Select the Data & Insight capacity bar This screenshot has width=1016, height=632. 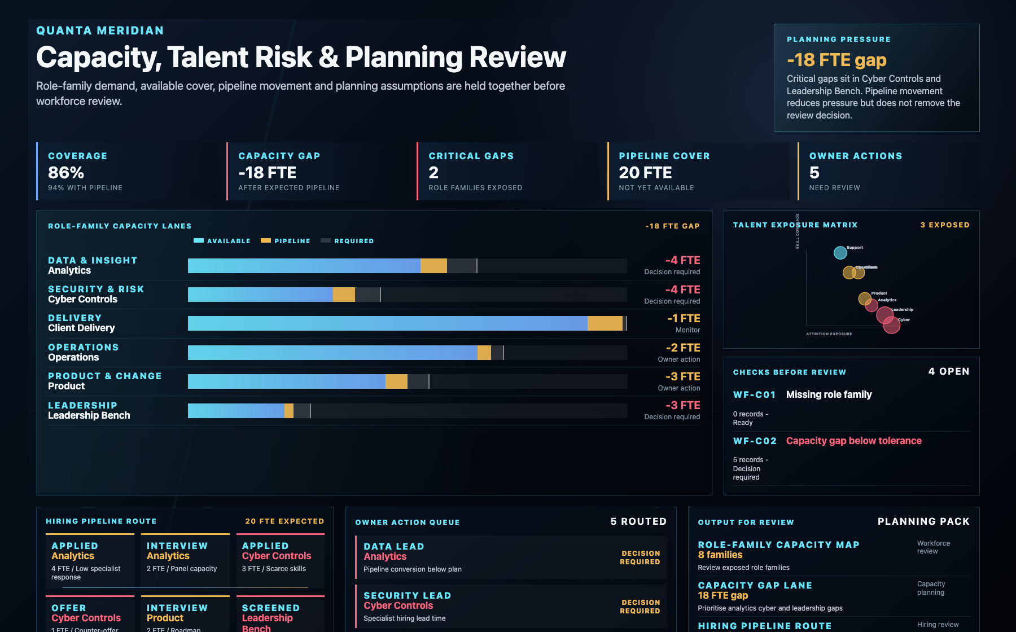(x=407, y=266)
